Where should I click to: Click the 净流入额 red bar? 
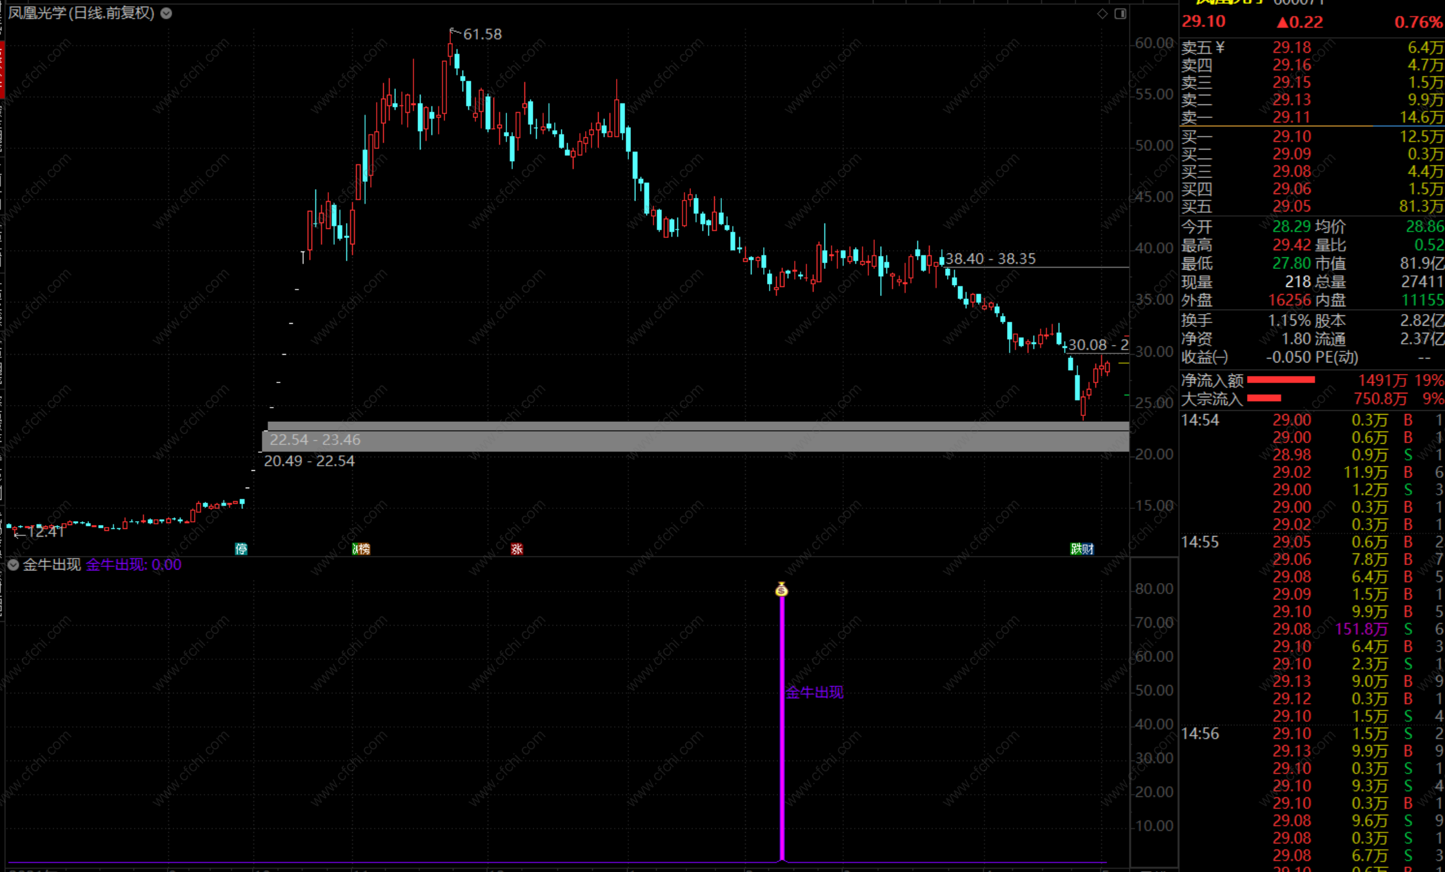tap(1281, 380)
